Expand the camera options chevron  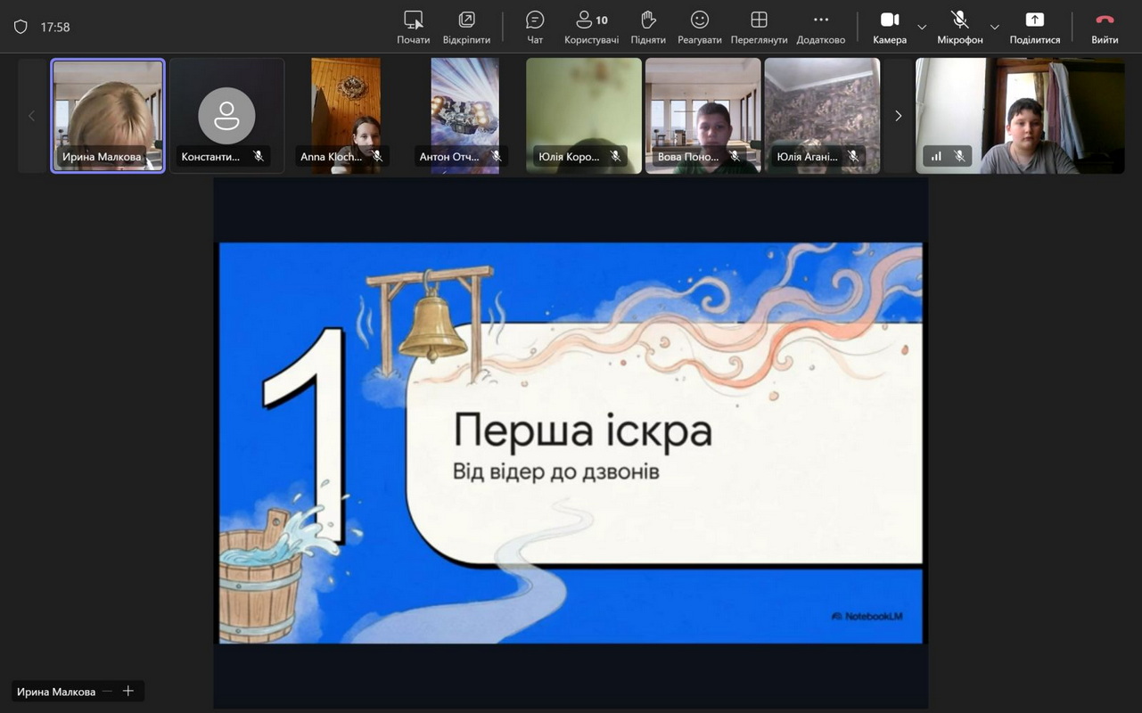(x=922, y=27)
